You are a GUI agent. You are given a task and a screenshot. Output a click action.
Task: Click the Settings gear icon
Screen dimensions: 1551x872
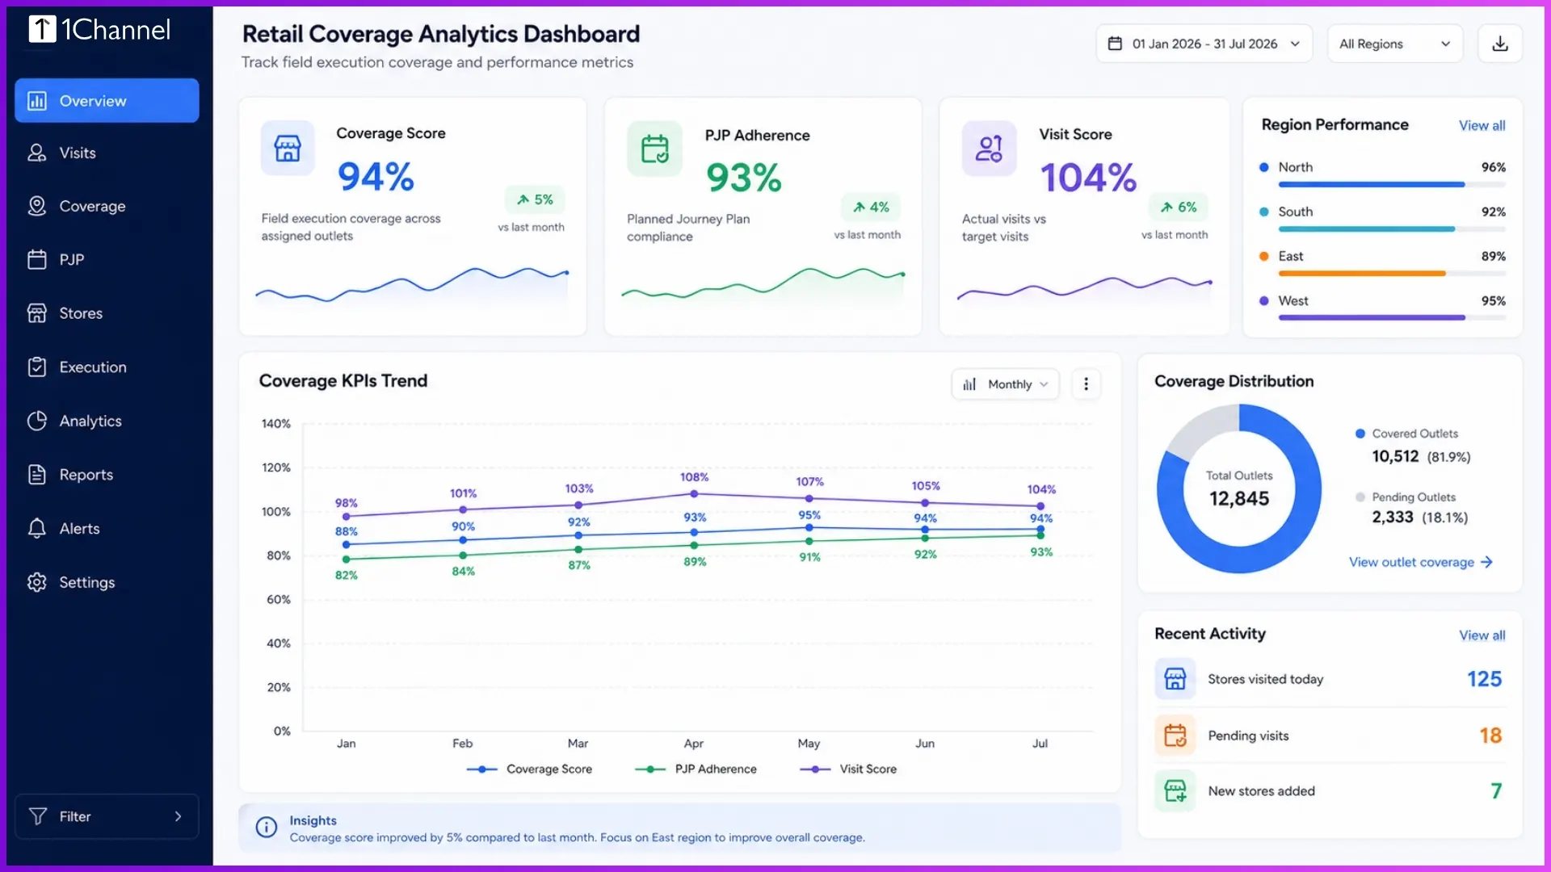(37, 582)
